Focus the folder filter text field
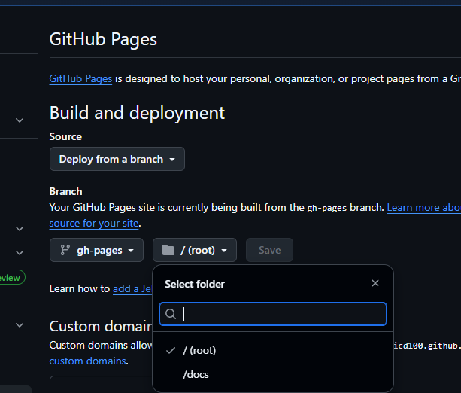 click(273, 314)
